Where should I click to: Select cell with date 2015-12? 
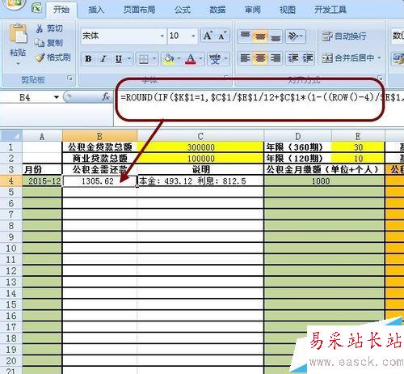(x=42, y=181)
